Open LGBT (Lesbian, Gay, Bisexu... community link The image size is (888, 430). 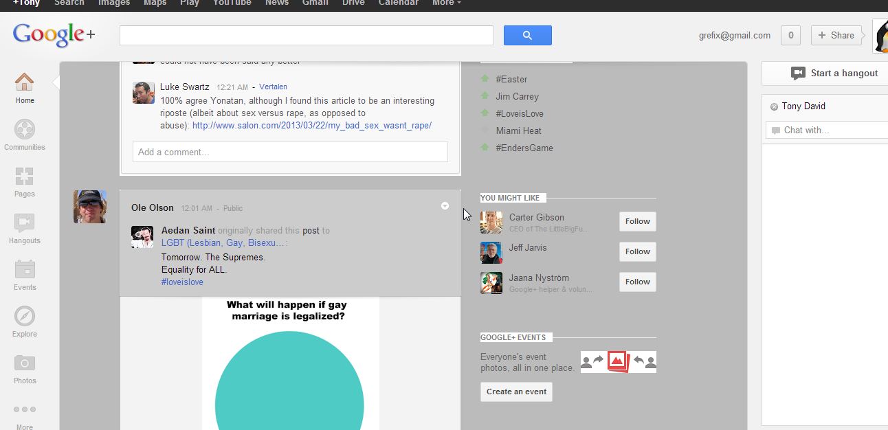[x=223, y=242]
